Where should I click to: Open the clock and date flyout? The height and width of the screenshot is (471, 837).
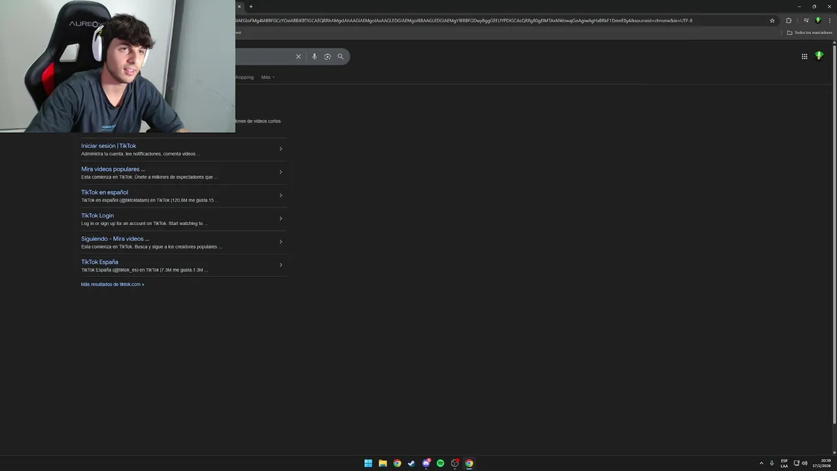pos(822,463)
